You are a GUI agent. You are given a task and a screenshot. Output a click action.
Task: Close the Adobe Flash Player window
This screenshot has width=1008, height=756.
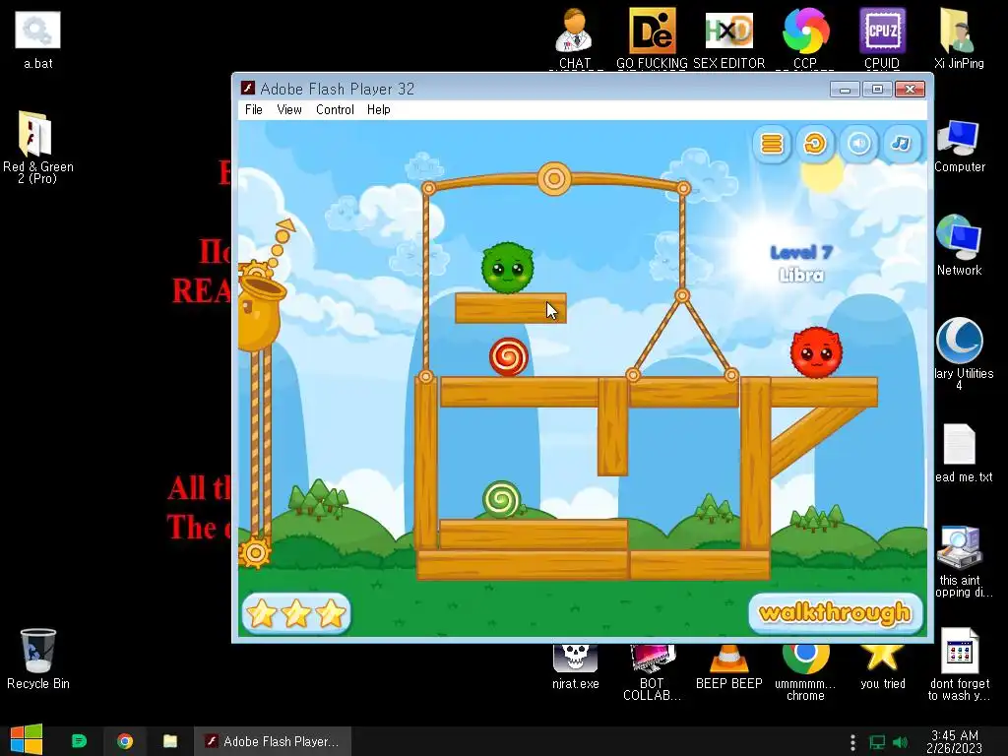point(910,90)
